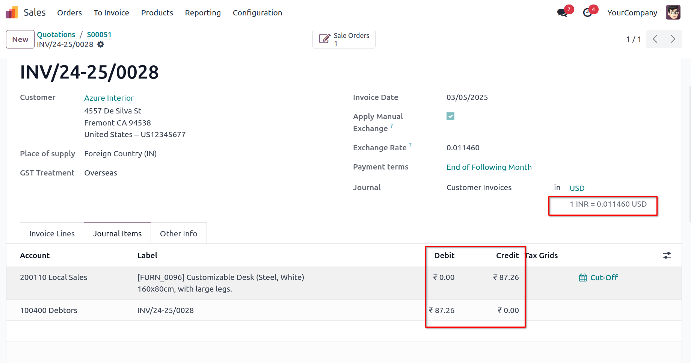
Task: Click the Cut-Off calendar button
Action: [x=598, y=278]
